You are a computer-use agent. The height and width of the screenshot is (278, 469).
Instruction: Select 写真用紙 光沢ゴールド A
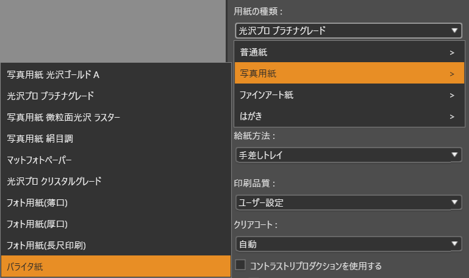pos(116,74)
